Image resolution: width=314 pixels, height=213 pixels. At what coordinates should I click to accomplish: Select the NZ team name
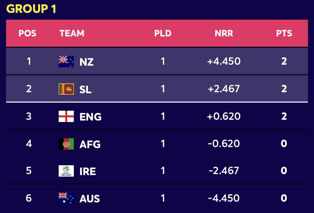click(x=86, y=62)
